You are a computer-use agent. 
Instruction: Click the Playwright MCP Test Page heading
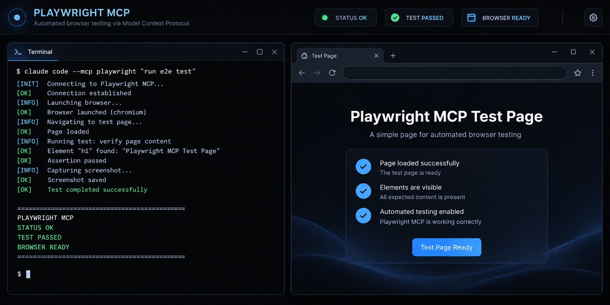click(446, 117)
